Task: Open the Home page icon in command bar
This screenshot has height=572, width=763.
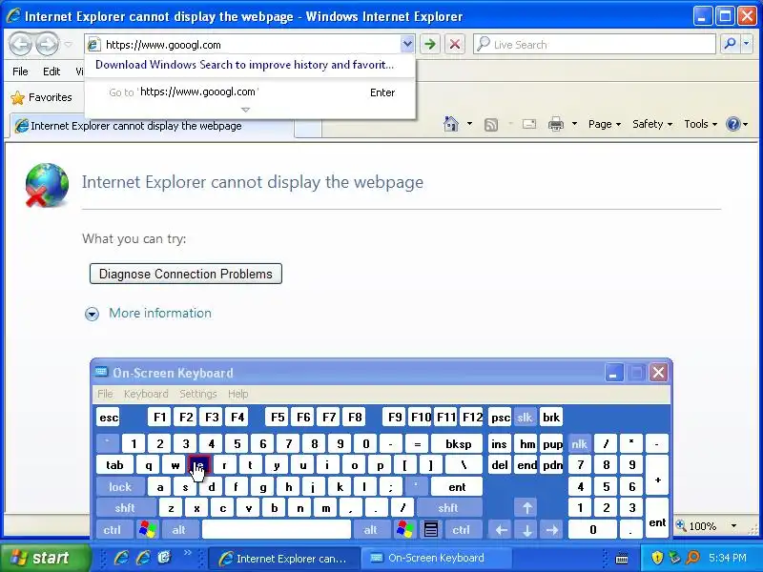Action: click(451, 124)
